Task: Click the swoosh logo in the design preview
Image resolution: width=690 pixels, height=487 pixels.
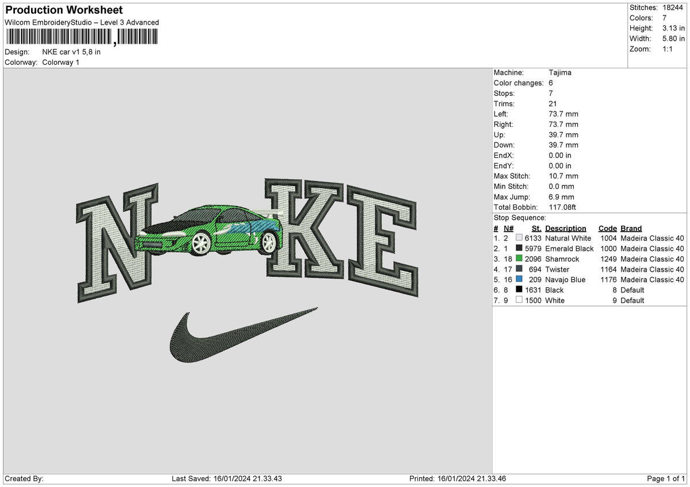Action: tap(243, 335)
